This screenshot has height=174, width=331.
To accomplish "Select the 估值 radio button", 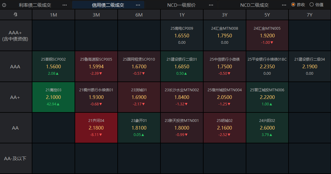I will tap(312, 5).
